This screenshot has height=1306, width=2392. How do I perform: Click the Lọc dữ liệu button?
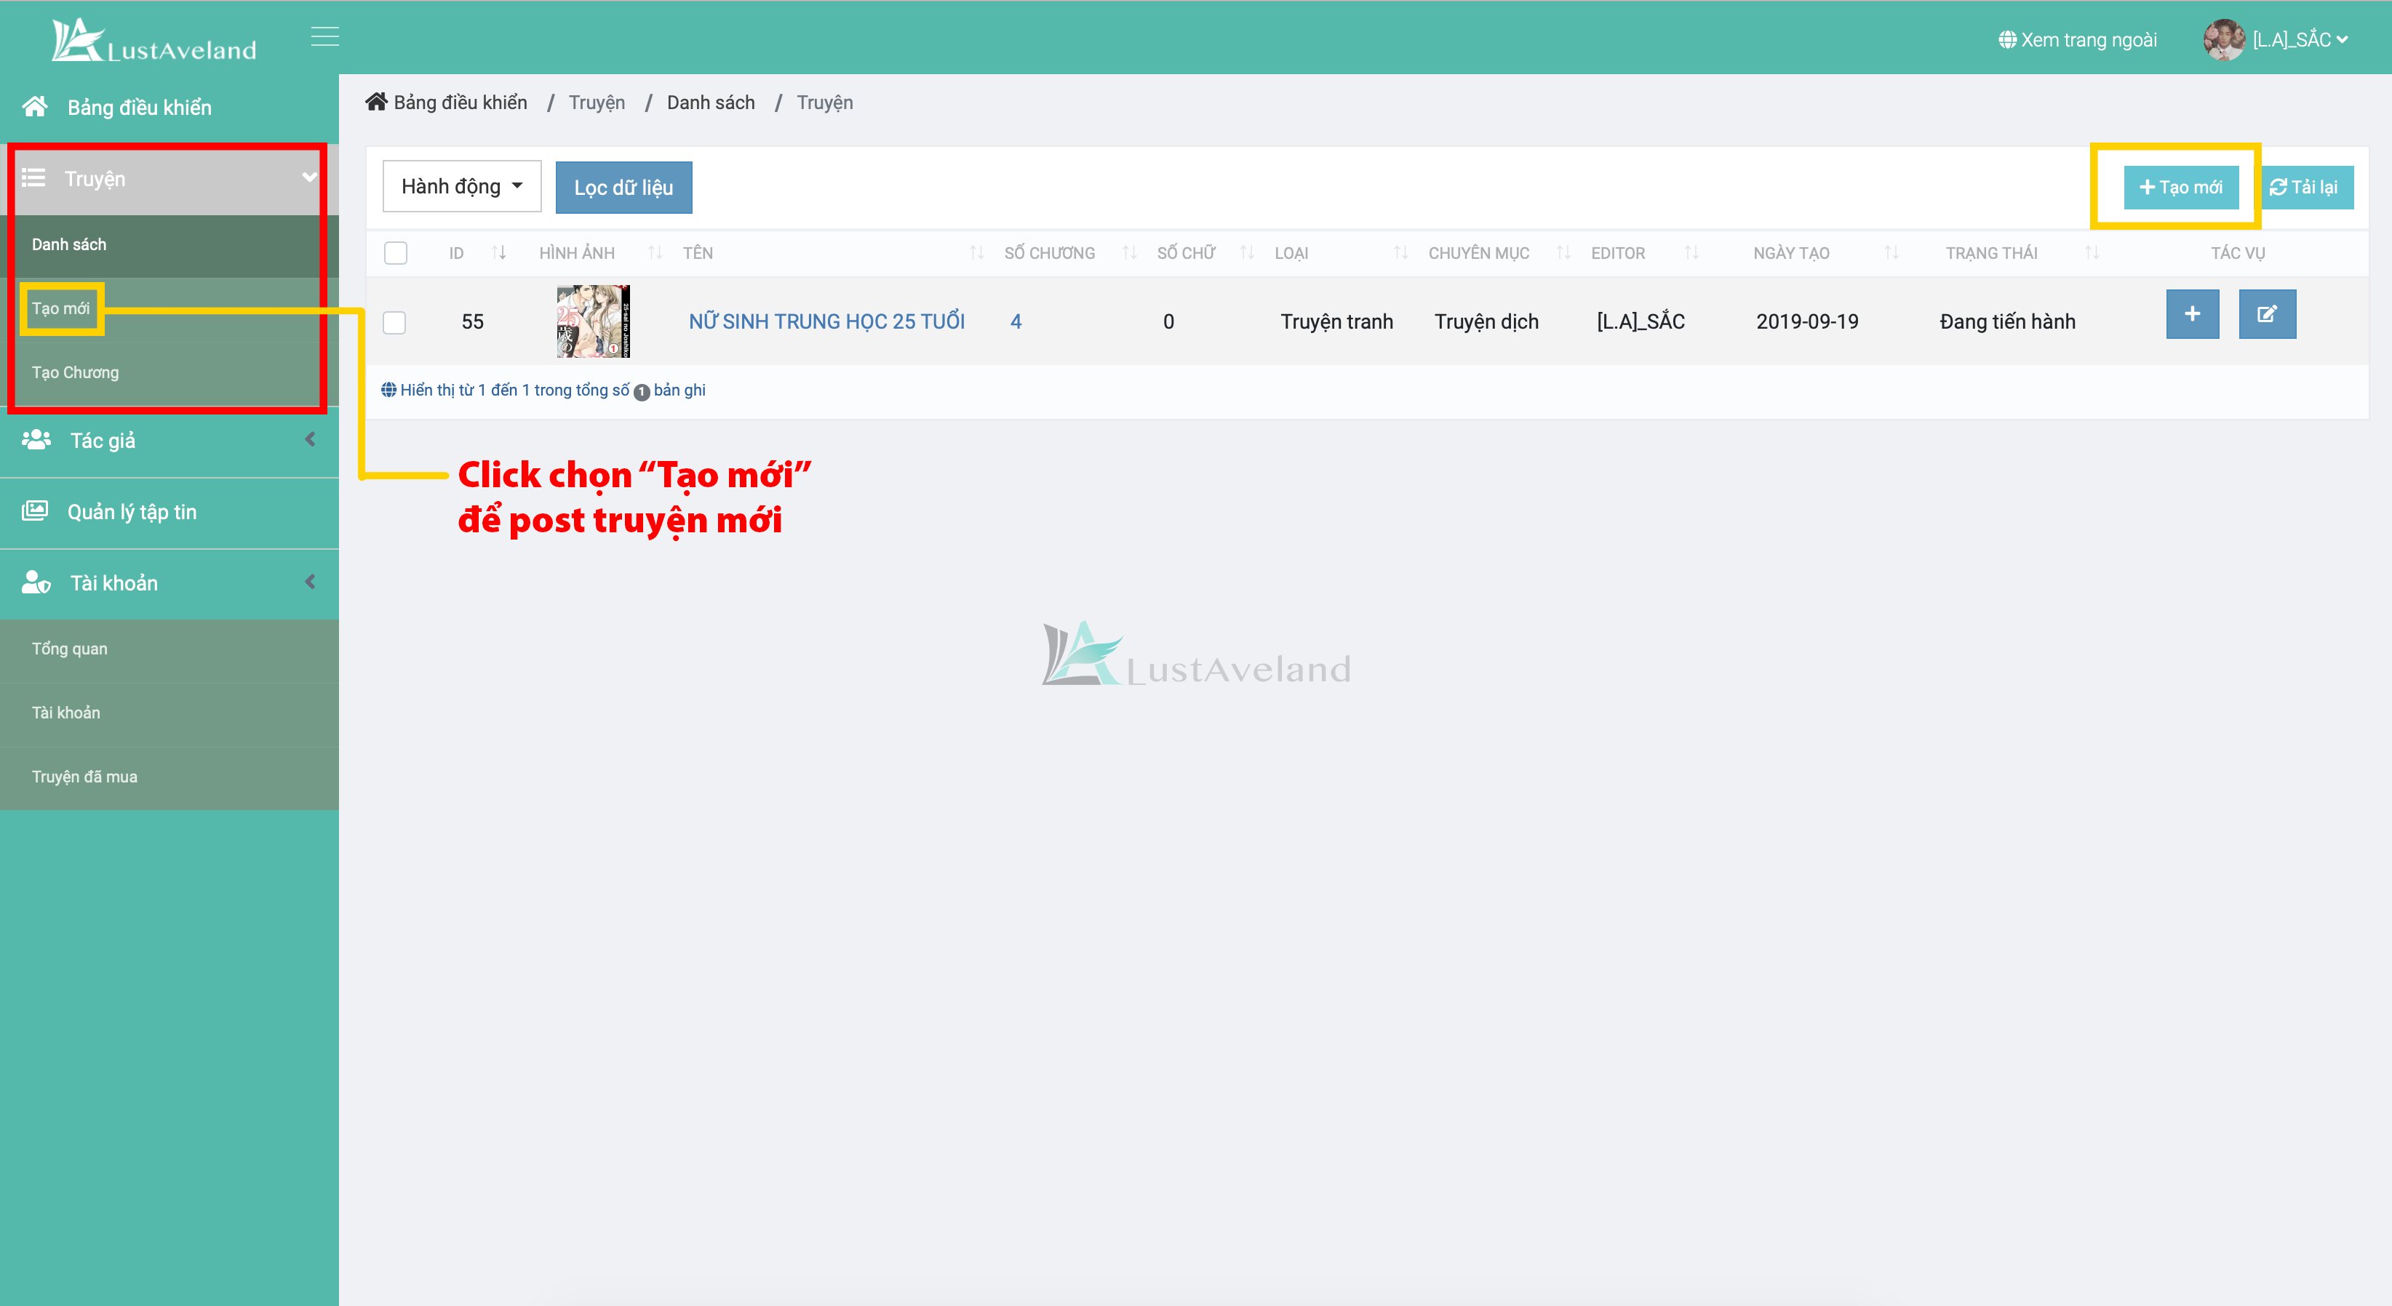pyautogui.click(x=623, y=188)
